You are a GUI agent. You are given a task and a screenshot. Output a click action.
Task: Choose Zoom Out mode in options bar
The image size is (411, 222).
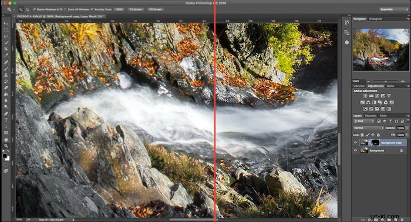point(27,9)
